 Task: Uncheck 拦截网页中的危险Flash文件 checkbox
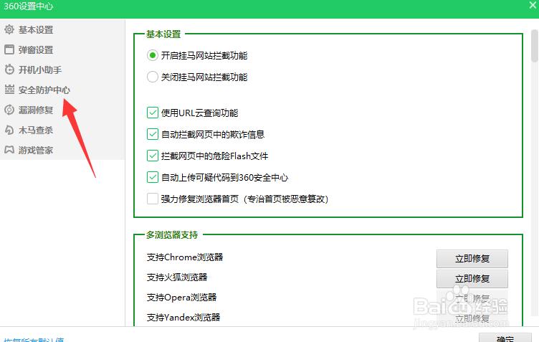point(152,156)
